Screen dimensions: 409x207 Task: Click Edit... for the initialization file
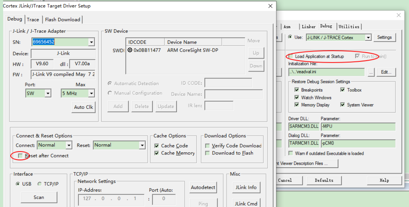click(x=386, y=72)
